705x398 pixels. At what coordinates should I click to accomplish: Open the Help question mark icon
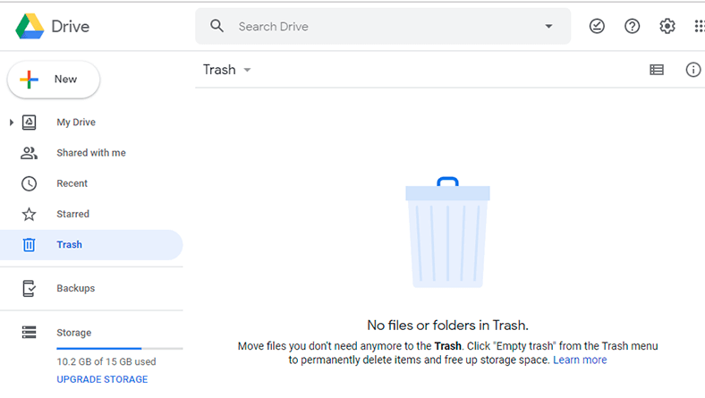tap(632, 26)
